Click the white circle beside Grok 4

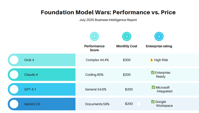tap(14, 60)
